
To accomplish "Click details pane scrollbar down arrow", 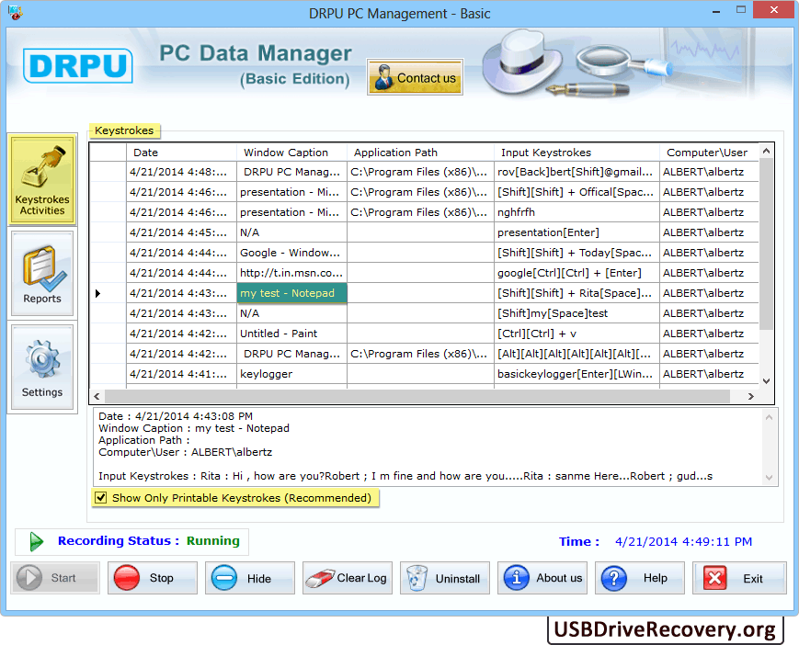I will [769, 478].
